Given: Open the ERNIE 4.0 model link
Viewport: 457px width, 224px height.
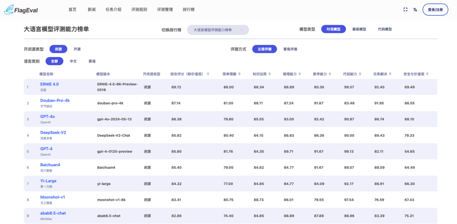Looking at the screenshot, I should pos(49,84).
